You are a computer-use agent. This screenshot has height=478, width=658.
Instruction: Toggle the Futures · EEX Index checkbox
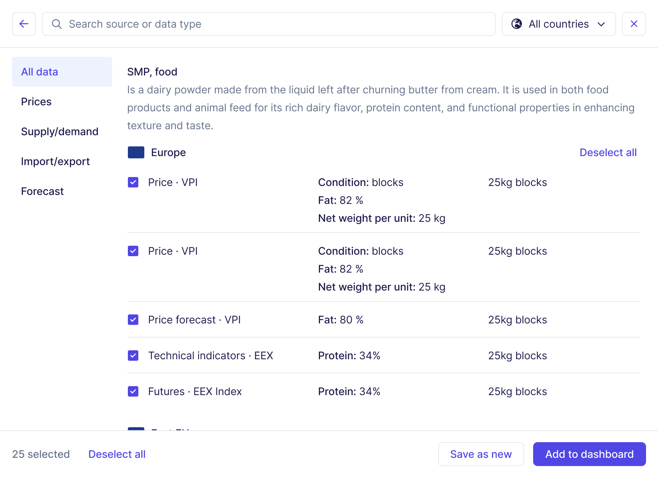click(x=133, y=391)
